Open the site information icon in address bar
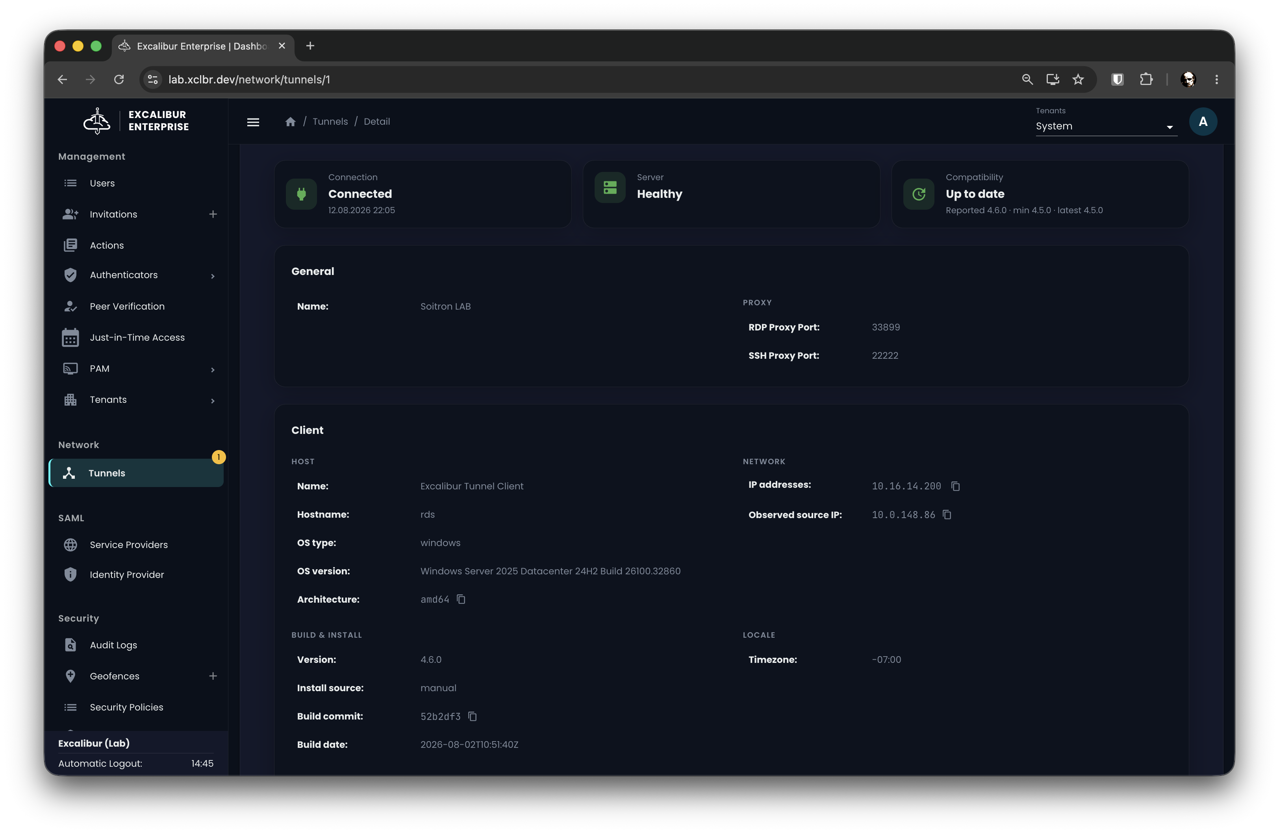1279x834 pixels. (153, 79)
